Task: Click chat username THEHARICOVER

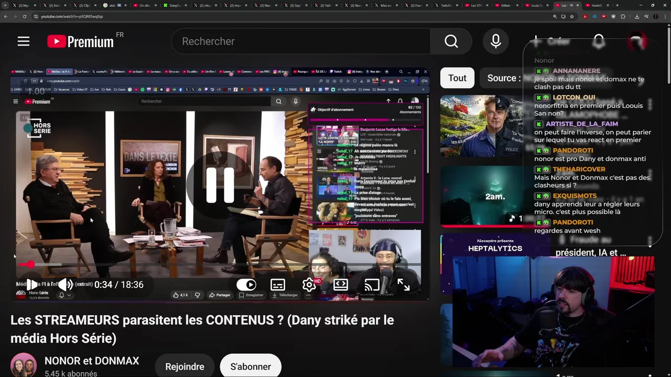Action: pos(579,169)
